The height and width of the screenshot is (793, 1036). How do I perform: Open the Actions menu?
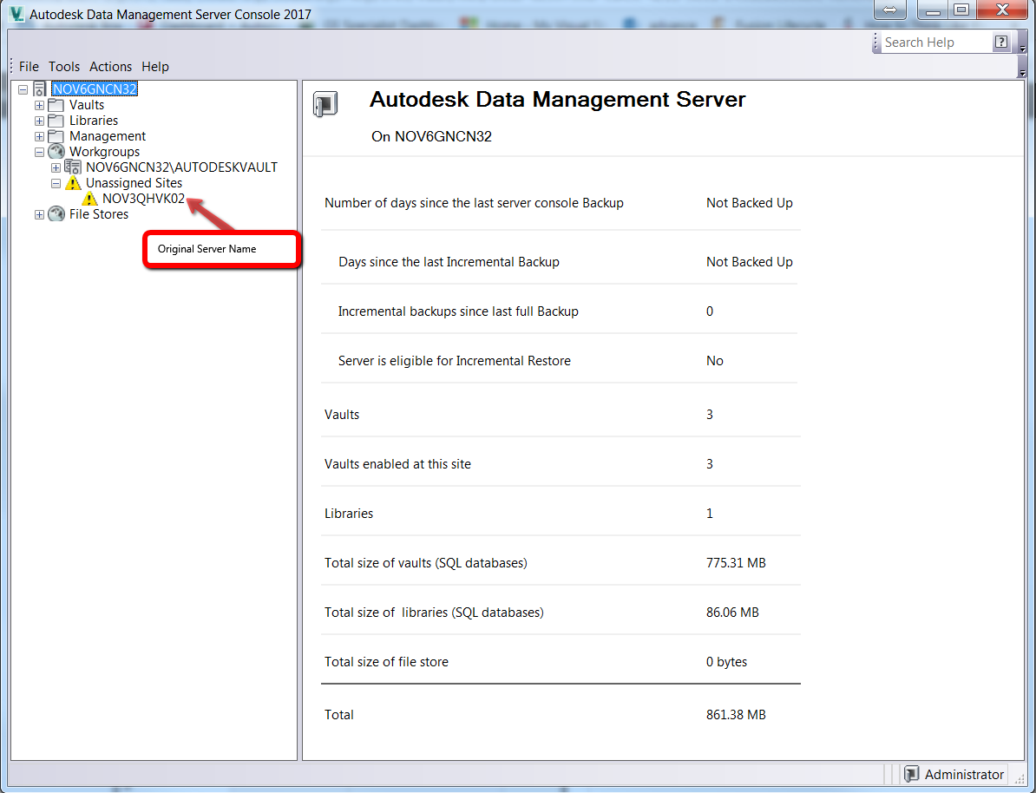(x=110, y=66)
